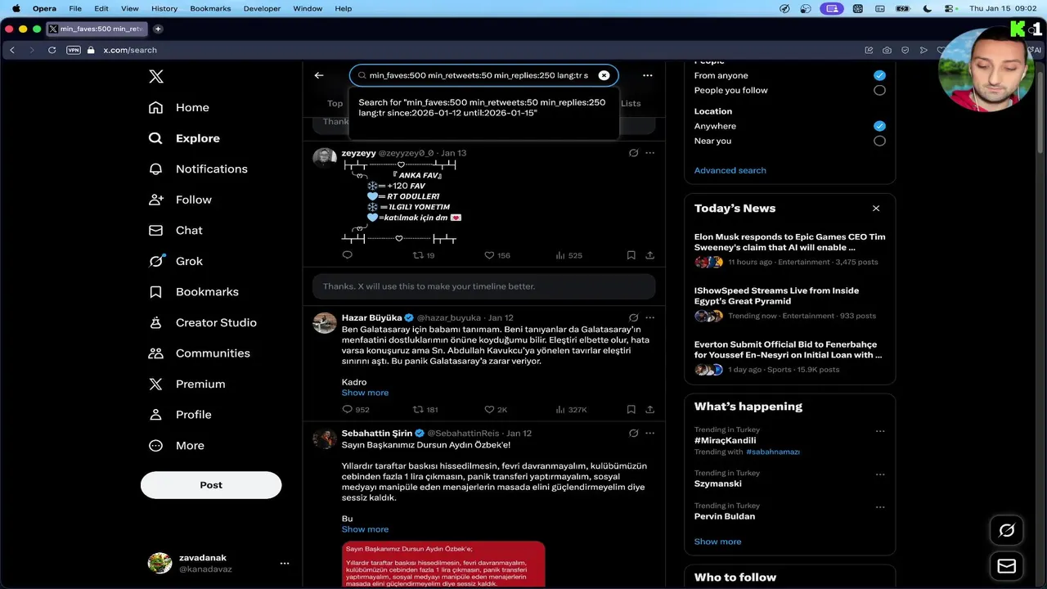1047x589 pixels.
Task: Open search options three-dot menu
Action: [x=648, y=75]
